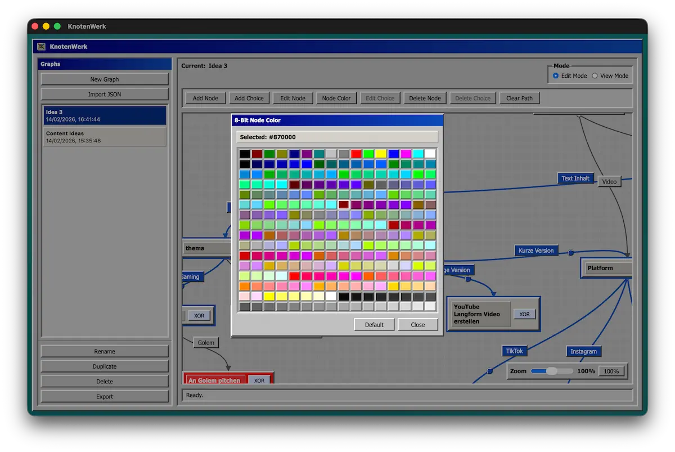This screenshot has height=452, width=675.
Task: Open the Edit Node tool
Action: (x=292, y=97)
